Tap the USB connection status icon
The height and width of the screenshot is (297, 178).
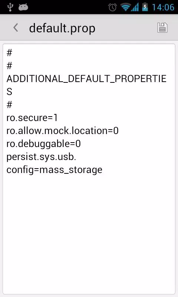[x=10, y=7]
